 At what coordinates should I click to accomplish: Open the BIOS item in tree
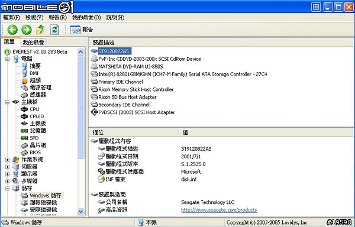click(35, 153)
